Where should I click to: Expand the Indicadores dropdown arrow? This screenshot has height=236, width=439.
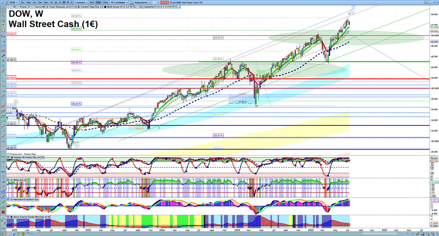(150, 2)
